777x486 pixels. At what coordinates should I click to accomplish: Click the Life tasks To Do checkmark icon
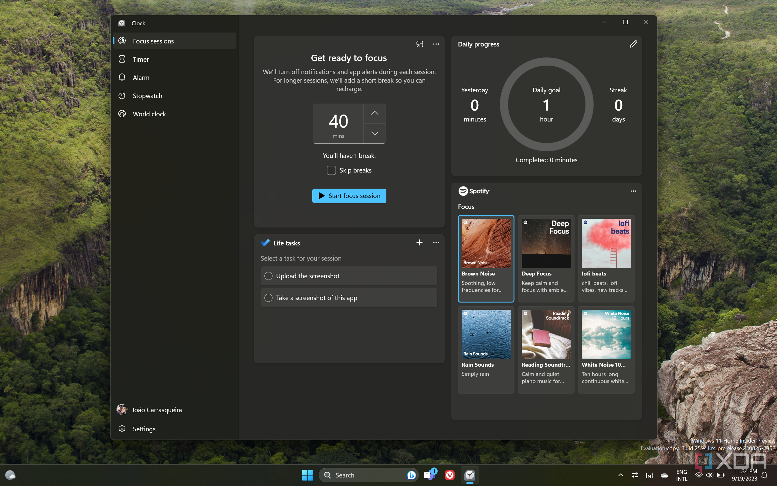tap(265, 243)
